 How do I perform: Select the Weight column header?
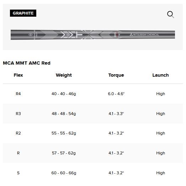[64, 75]
